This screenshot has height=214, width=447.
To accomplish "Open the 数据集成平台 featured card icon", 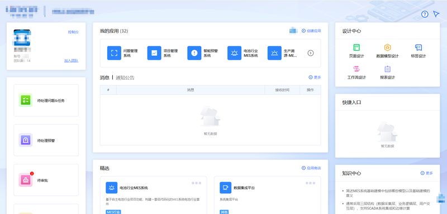I will coord(226,188).
